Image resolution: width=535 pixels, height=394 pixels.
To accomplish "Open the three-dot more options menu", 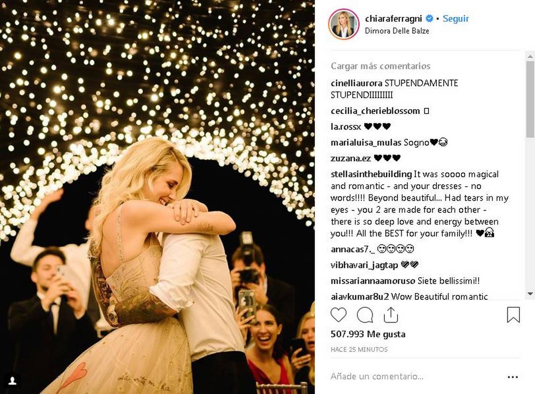I will (x=513, y=377).
